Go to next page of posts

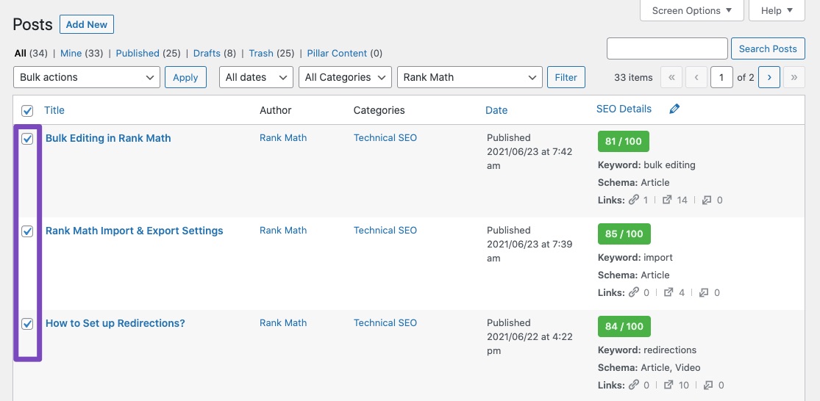pos(769,77)
